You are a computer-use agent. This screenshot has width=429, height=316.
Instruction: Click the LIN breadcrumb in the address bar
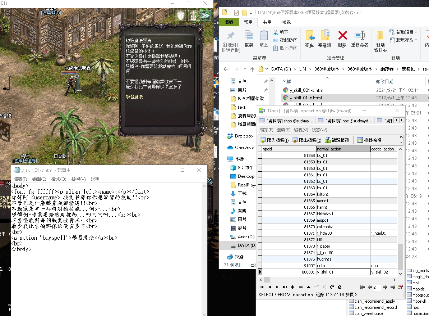[303, 69]
